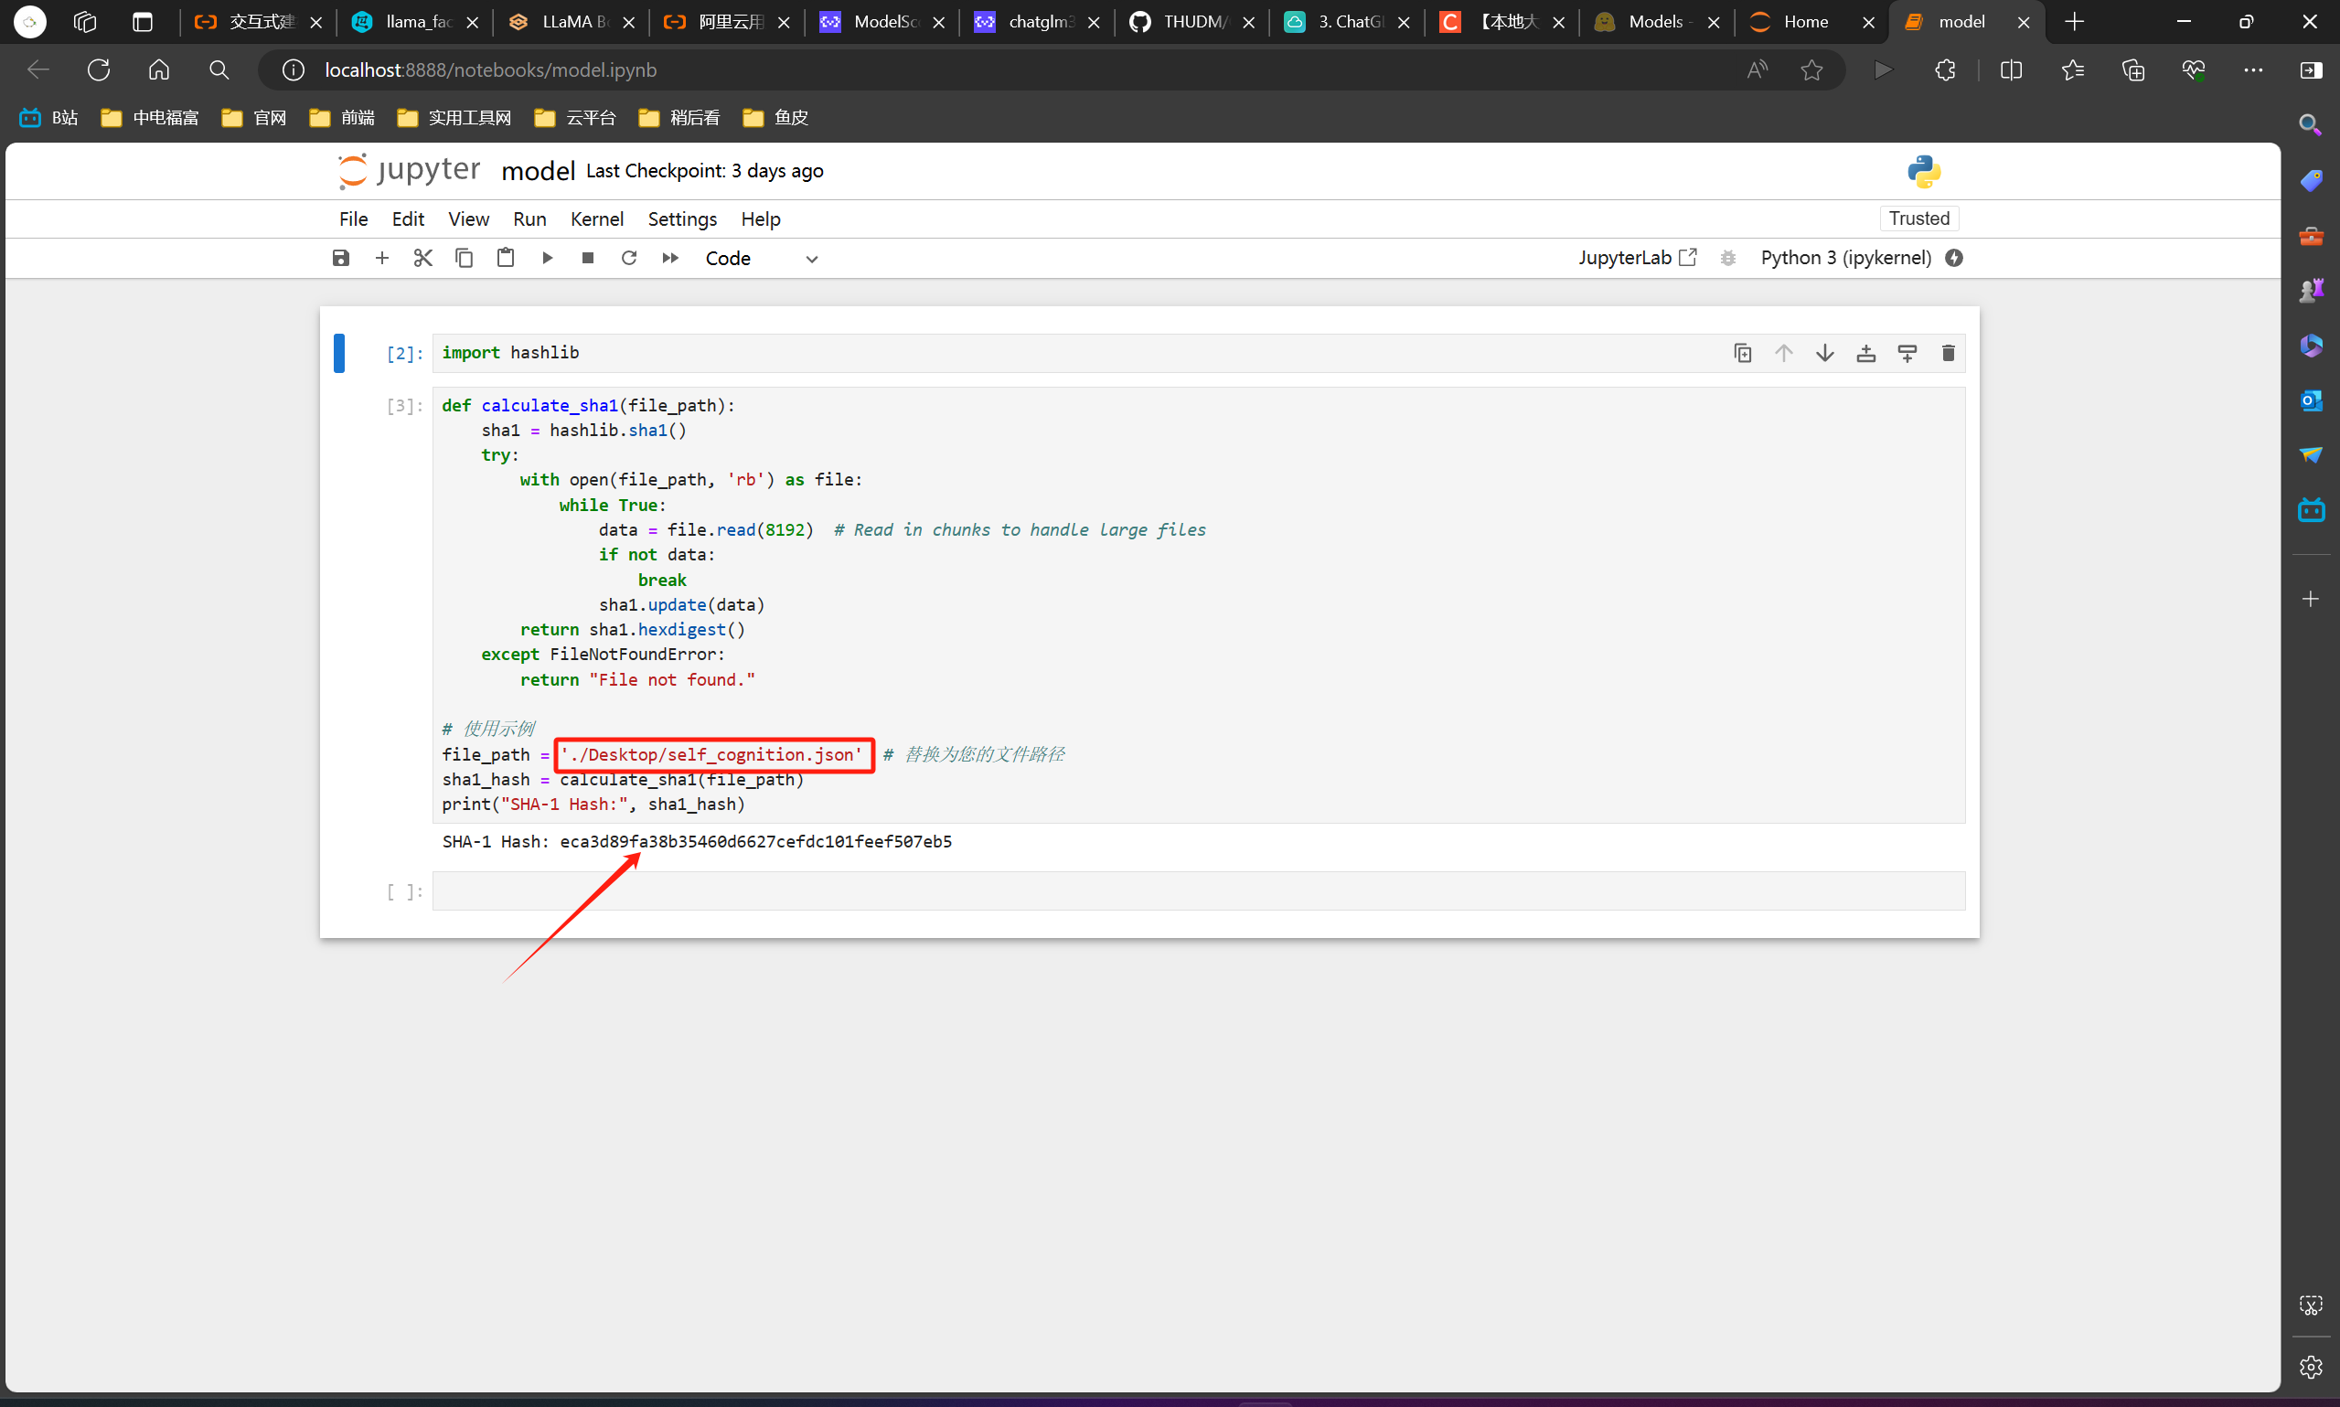Screen dimensions: 2340x1407
Task: Save the notebook with the floppy disk icon
Action: (340, 258)
